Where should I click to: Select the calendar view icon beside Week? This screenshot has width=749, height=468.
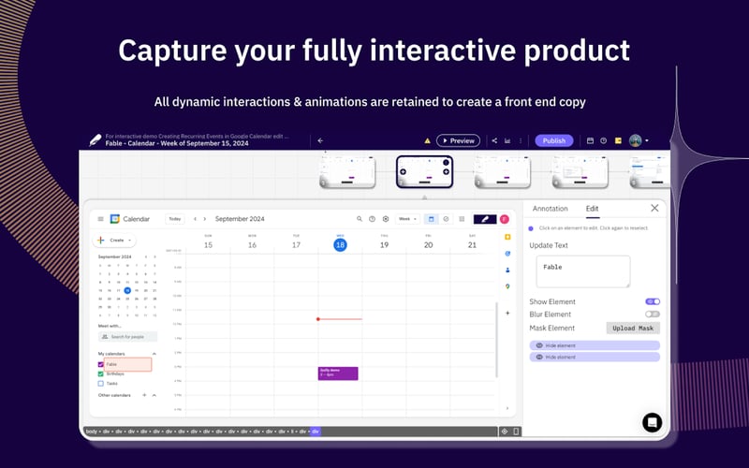(431, 219)
